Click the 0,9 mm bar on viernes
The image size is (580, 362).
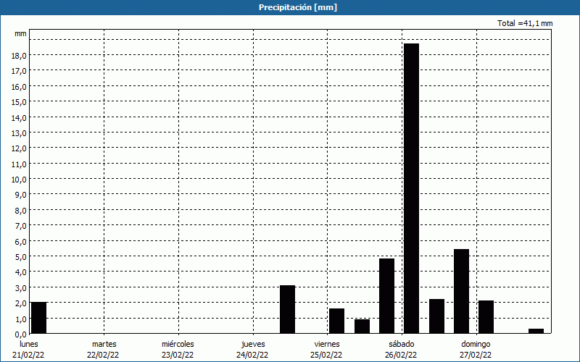pyautogui.click(x=362, y=327)
